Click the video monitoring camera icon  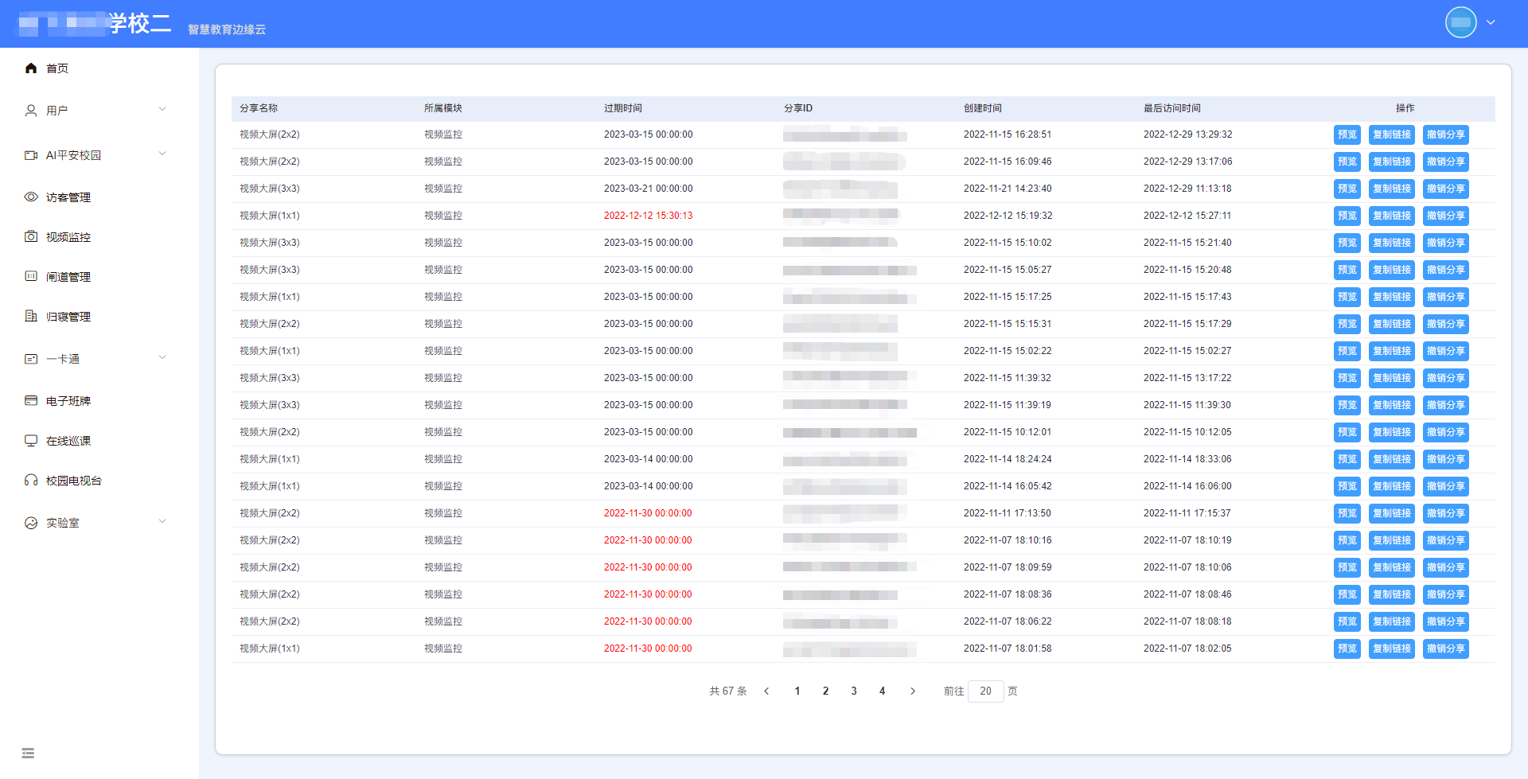(31, 236)
